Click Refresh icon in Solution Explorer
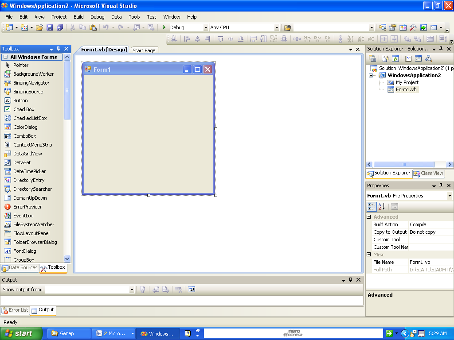This screenshot has width=454, height=340. (x=395, y=58)
